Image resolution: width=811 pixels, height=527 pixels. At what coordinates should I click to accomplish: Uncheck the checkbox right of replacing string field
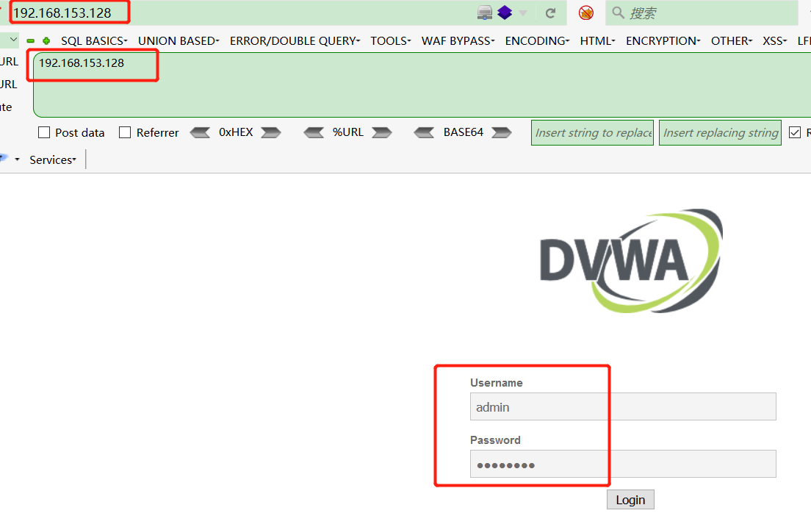coord(795,132)
